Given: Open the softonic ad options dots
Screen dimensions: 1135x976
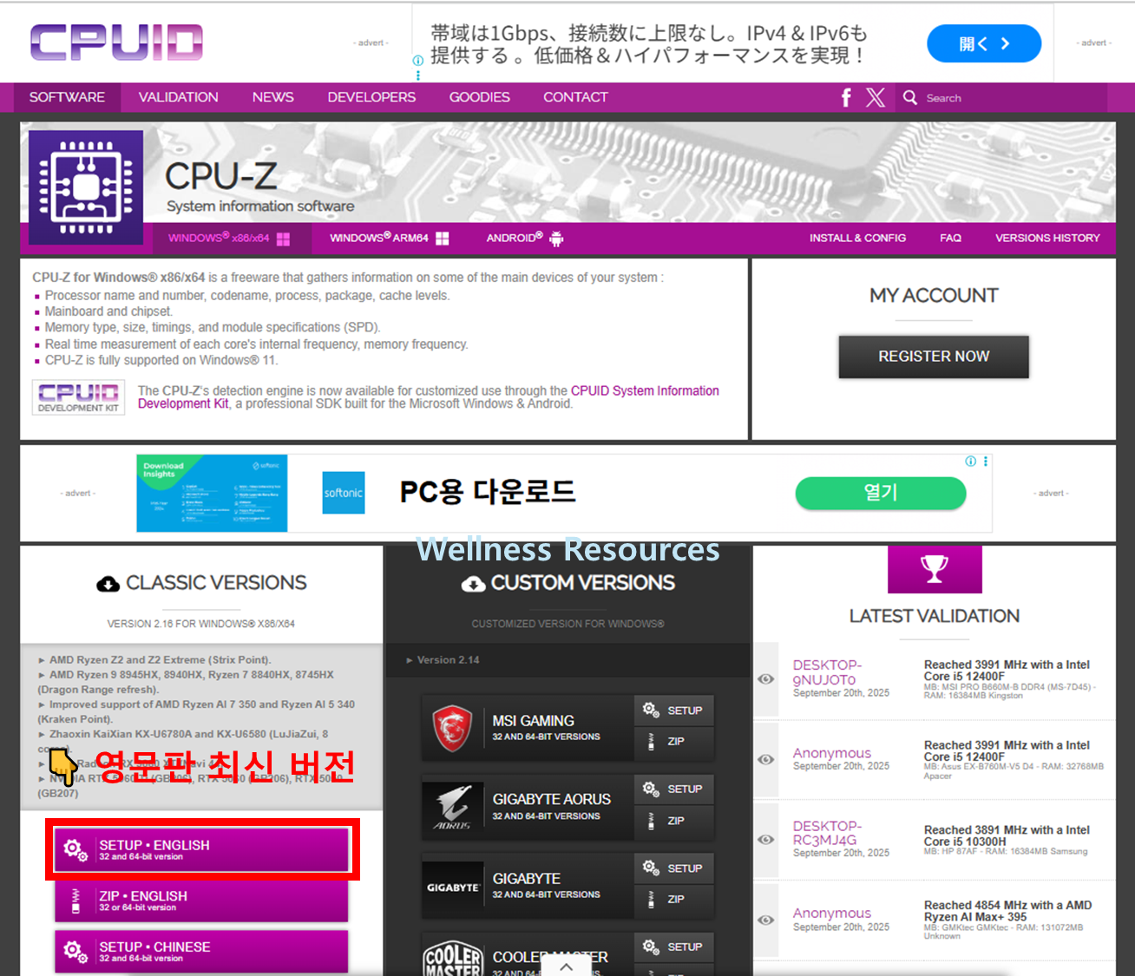Looking at the screenshot, I should (x=985, y=462).
